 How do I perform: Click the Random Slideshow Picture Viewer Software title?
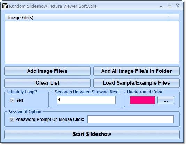(53, 6)
